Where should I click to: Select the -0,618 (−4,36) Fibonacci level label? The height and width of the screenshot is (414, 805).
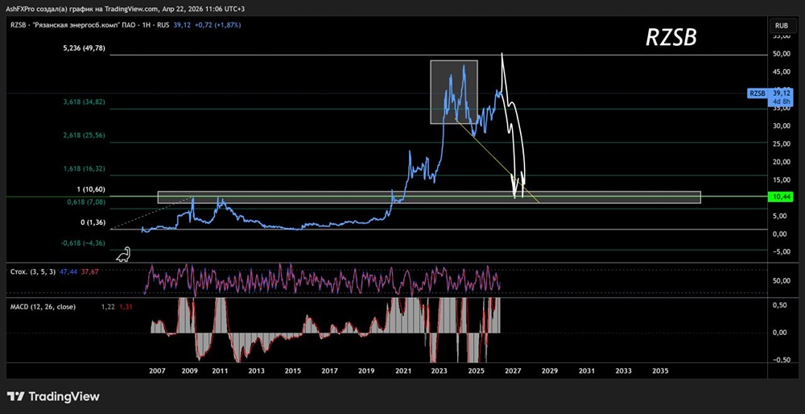coord(83,243)
